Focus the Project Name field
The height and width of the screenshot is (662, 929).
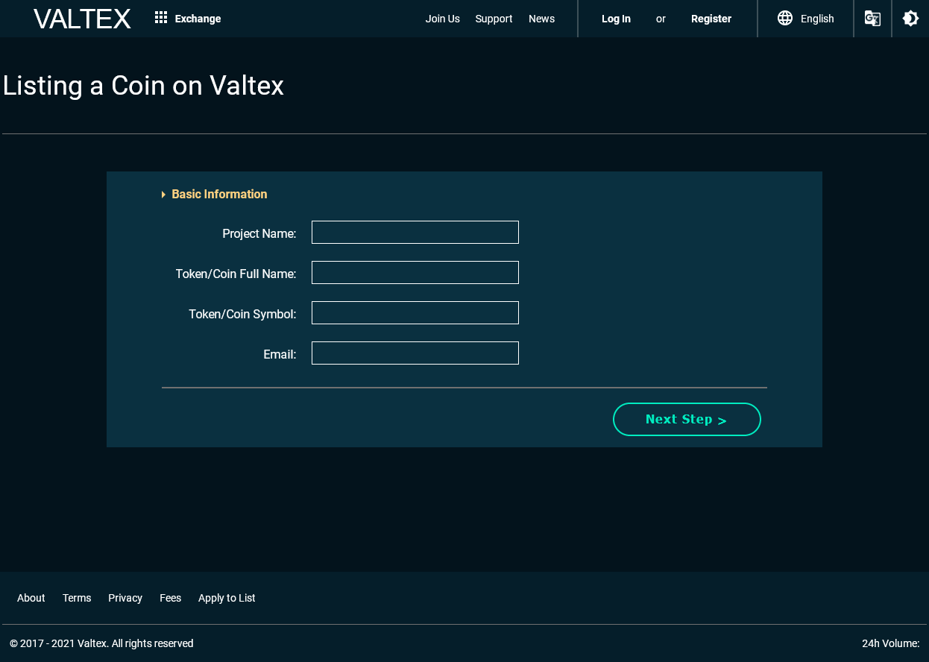tap(415, 232)
